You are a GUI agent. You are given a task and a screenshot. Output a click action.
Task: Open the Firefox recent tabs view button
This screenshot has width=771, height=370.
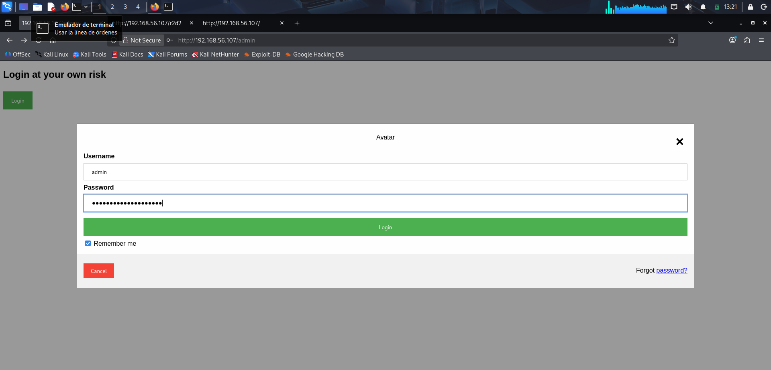click(x=8, y=23)
